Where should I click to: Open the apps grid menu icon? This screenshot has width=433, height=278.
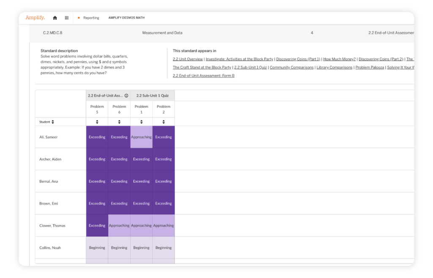coord(66,18)
